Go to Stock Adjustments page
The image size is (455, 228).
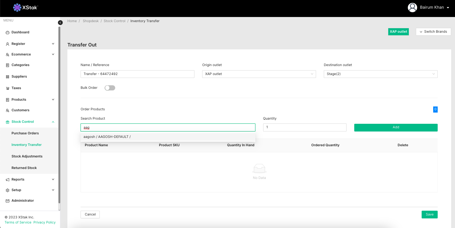point(27,156)
